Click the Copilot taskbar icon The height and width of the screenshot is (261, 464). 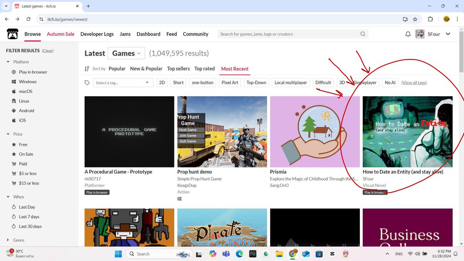(213, 254)
